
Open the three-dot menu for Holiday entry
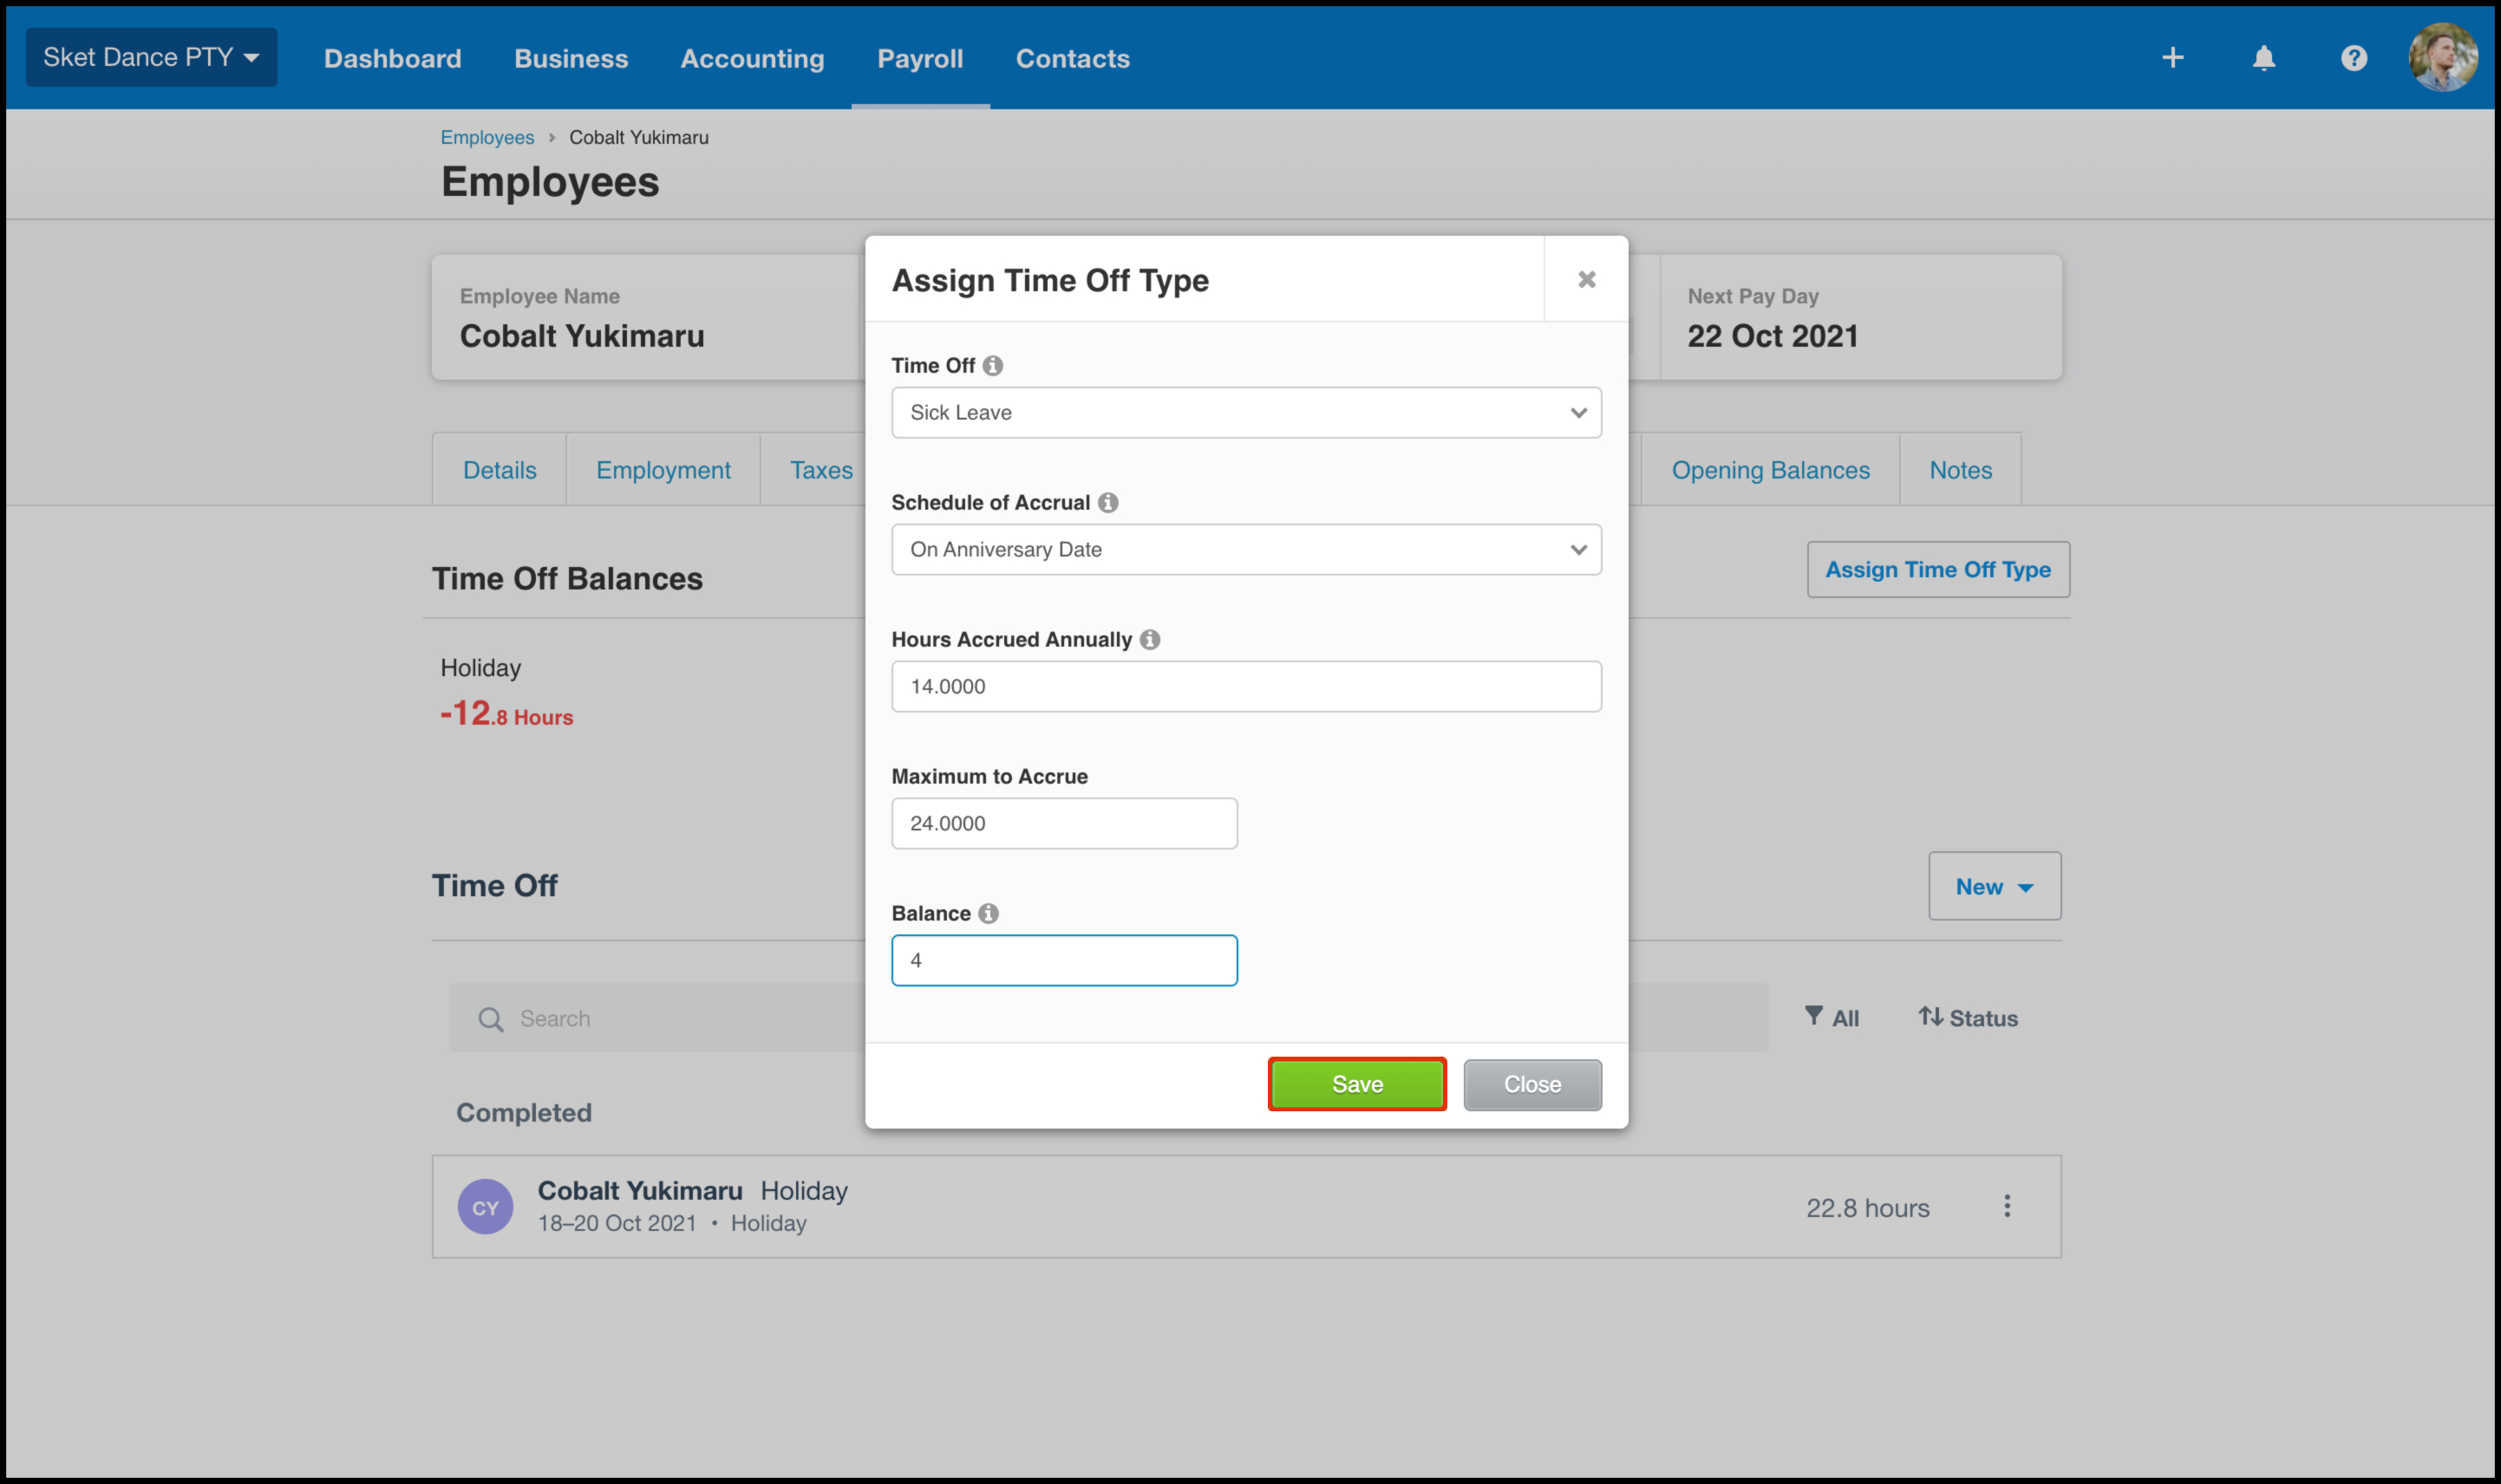pyautogui.click(x=2006, y=1207)
